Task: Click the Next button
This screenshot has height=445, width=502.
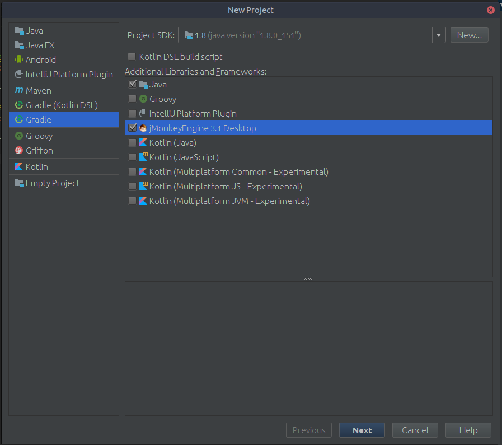Action: coord(362,430)
